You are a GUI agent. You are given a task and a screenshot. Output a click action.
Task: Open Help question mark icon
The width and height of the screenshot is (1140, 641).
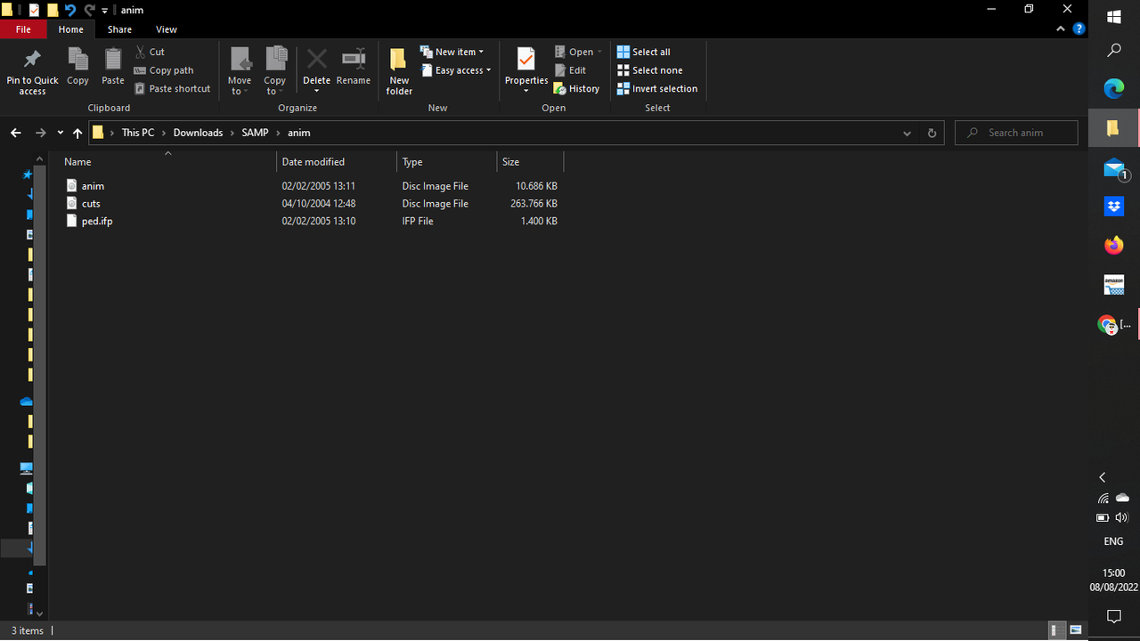tap(1079, 29)
